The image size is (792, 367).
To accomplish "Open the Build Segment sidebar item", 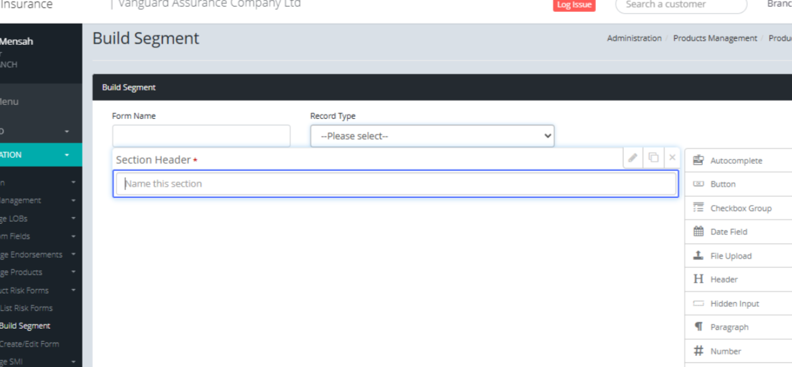I will [25, 326].
